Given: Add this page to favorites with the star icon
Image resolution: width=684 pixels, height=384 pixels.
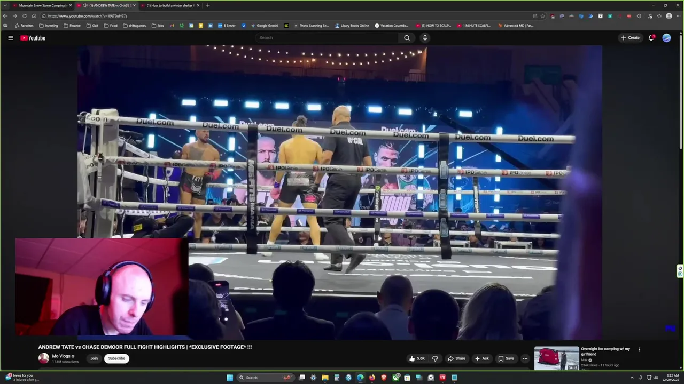Looking at the screenshot, I should [543, 16].
